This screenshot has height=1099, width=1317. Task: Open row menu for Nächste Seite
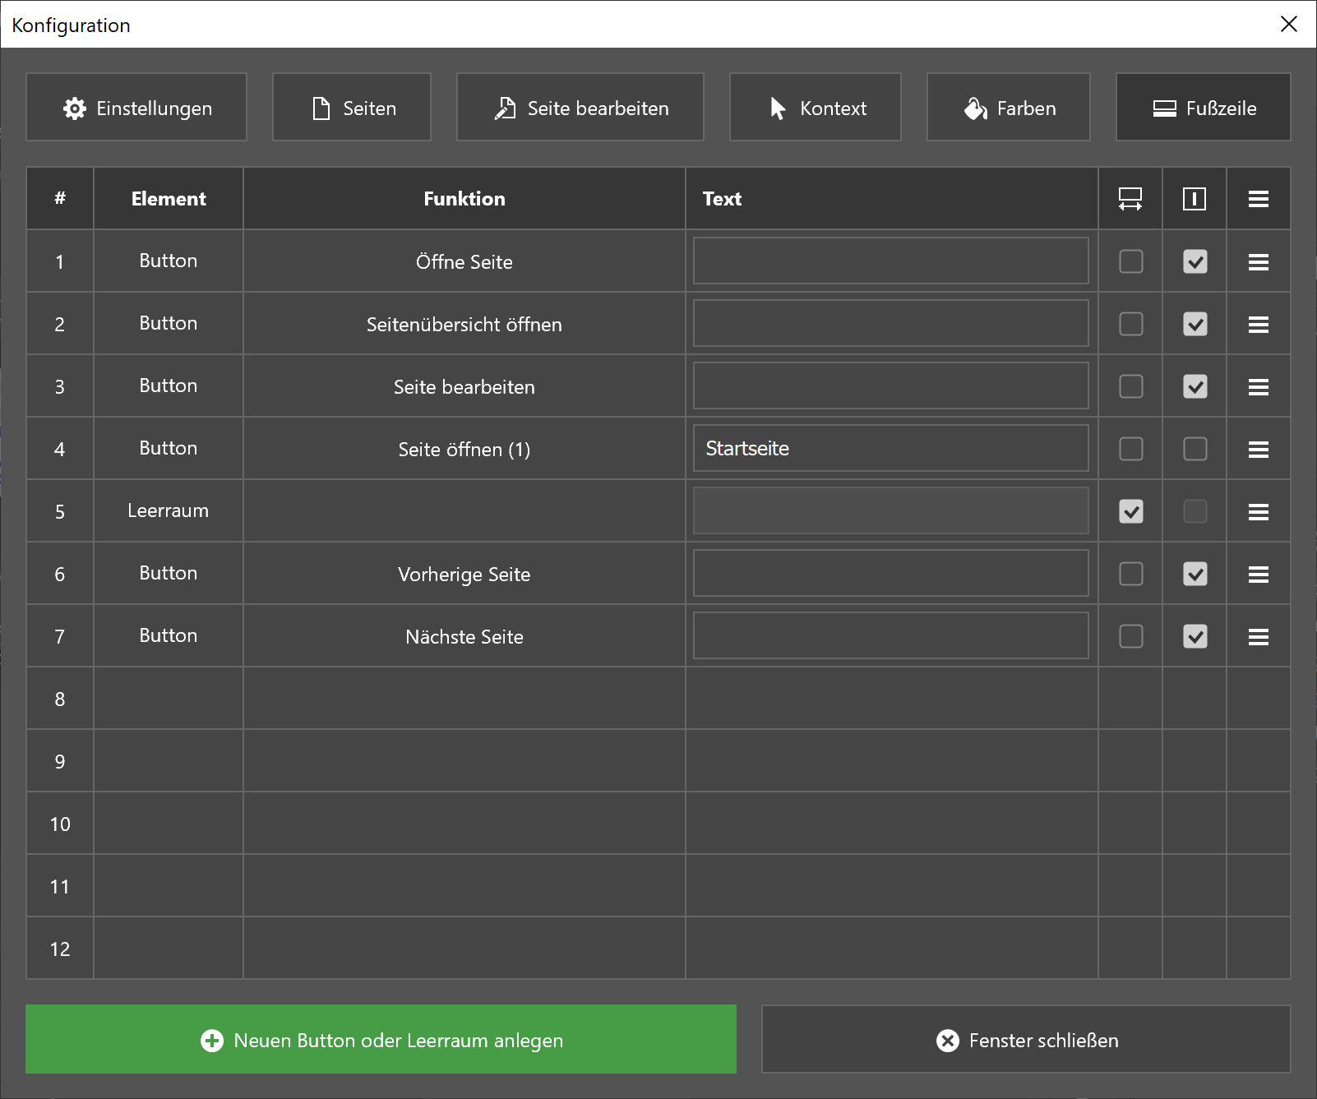(x=1259, y=636)
